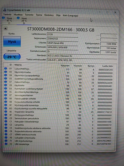This screenshot has width=124, height=166.
Task: Click the Siirtomoodi field SATA/600
Action: (x=62, y=47)
